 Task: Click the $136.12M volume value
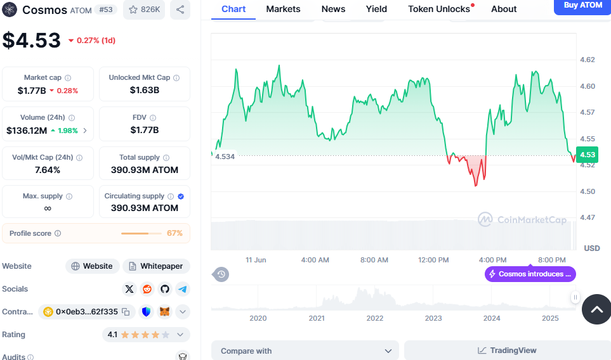pos(27,131)
